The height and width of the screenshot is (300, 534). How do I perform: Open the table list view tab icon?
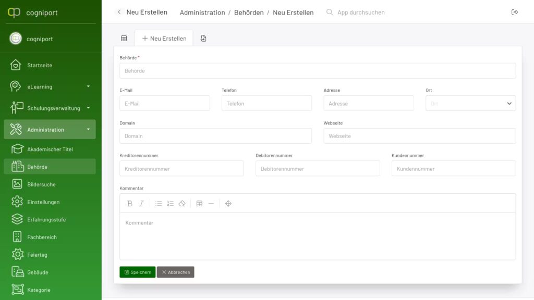pyautogui.click(x=124, y=38)
